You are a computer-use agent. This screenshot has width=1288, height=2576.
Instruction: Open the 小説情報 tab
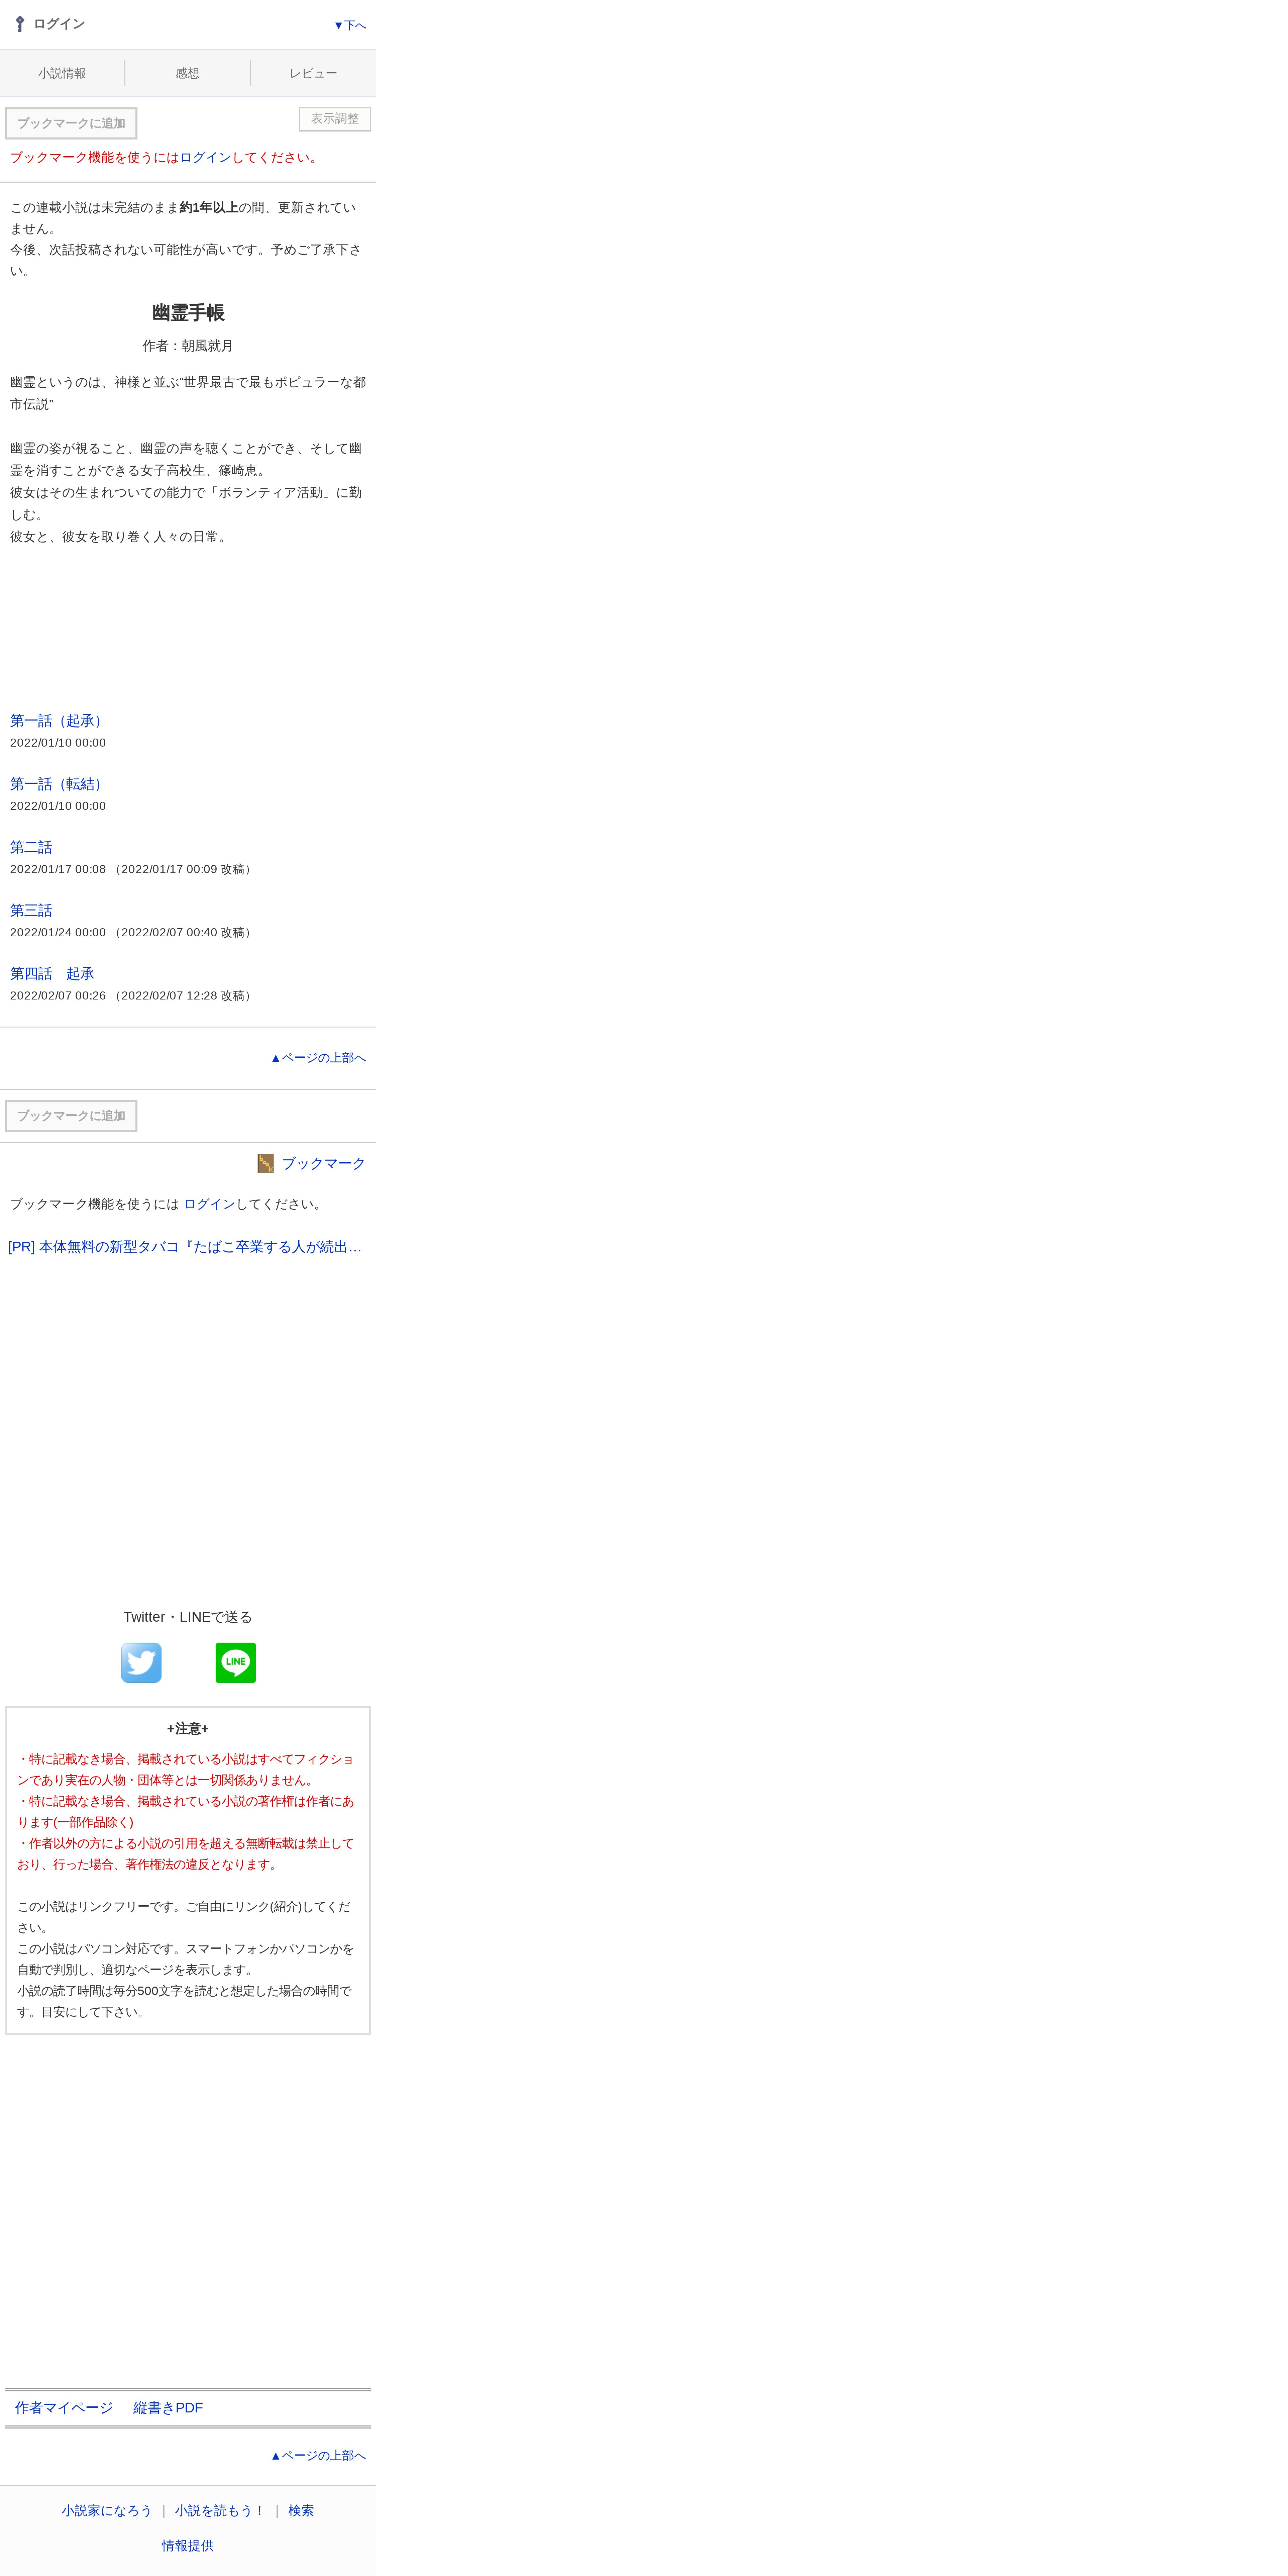click(62, 73)
